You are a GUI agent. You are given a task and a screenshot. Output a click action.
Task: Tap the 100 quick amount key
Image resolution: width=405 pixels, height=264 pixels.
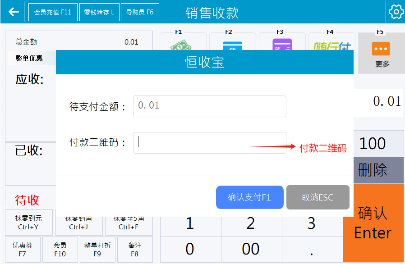click(373, 144)
